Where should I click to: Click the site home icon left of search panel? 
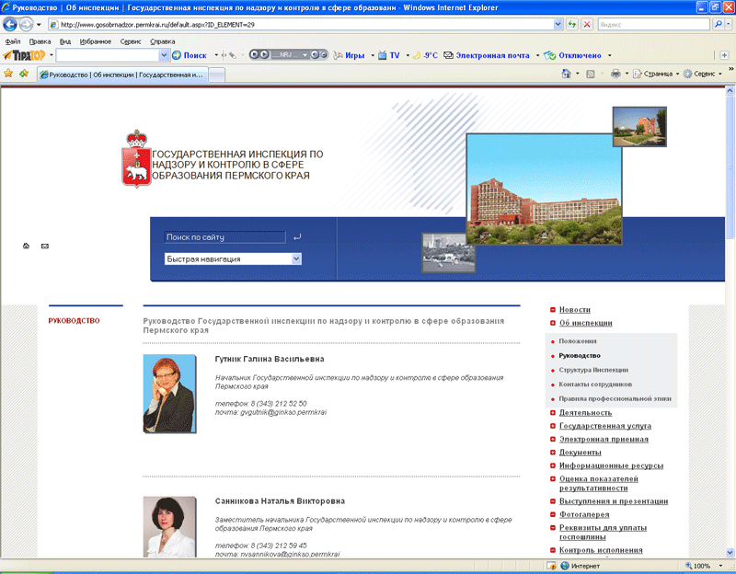pyautogui.click(x=27, y=246)
